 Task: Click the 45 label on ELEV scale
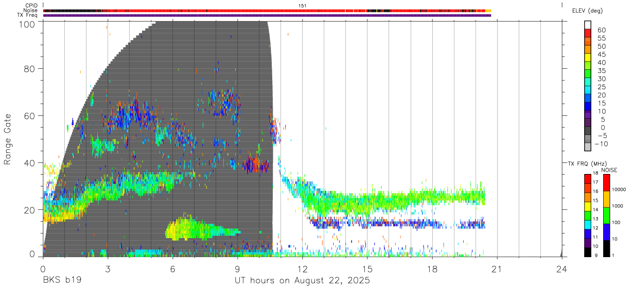[x=602, y=54]
